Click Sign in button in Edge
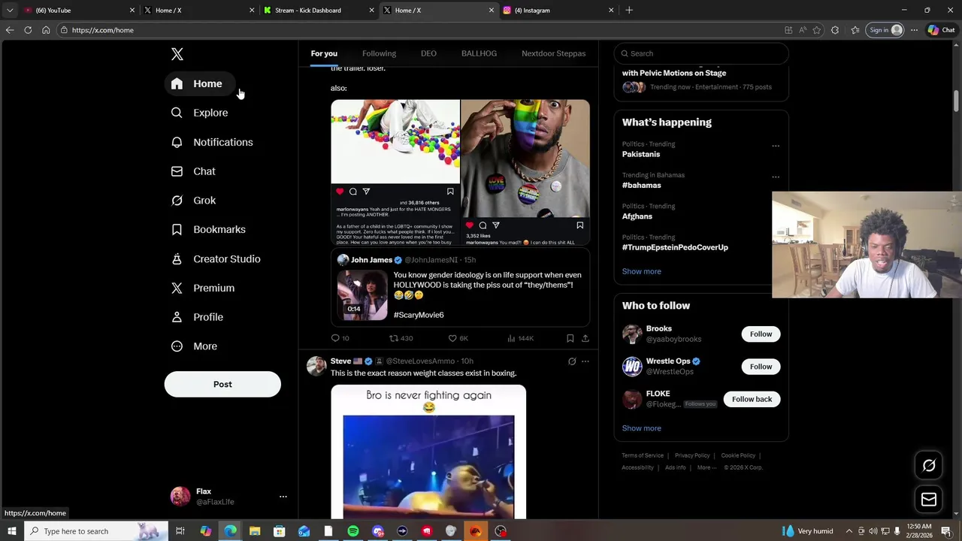Screen dimensions: 962x541 885,30
